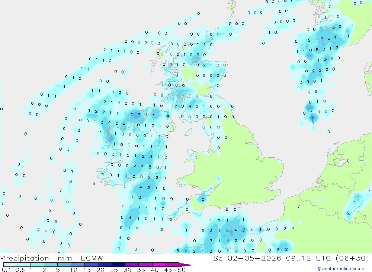Click the 'Precipitation [mm]' title text
This screenshot has height=272, width=372.
click(38, 258)
